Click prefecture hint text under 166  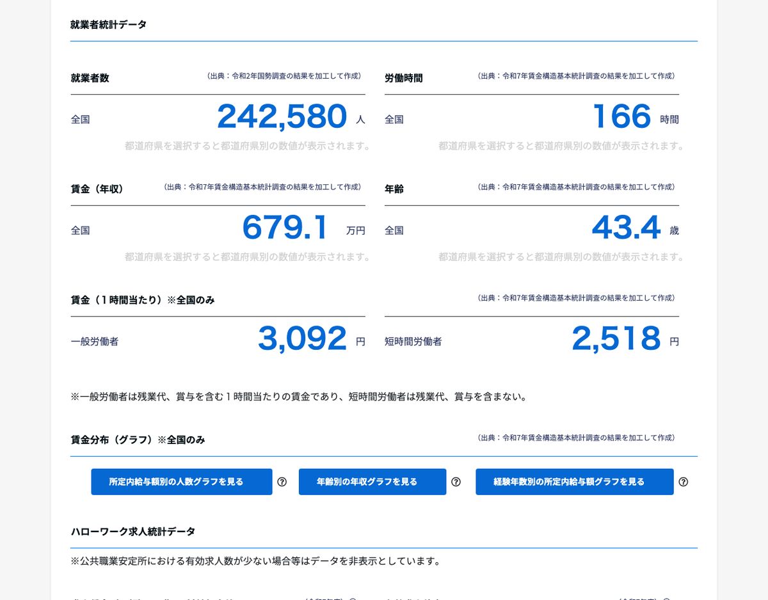(x=562, y=146)
